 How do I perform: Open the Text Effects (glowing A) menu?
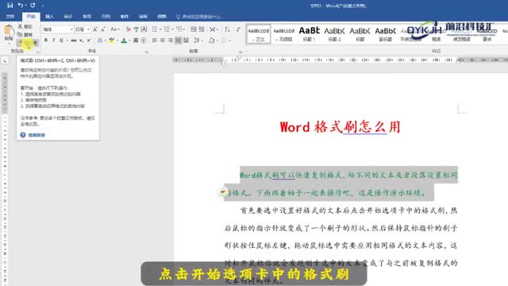coord(100,41)
